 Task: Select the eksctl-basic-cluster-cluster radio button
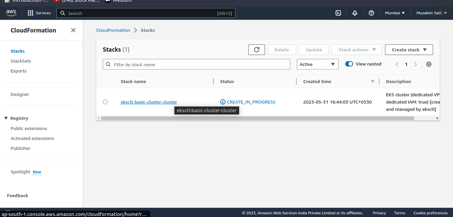(105, 102)
